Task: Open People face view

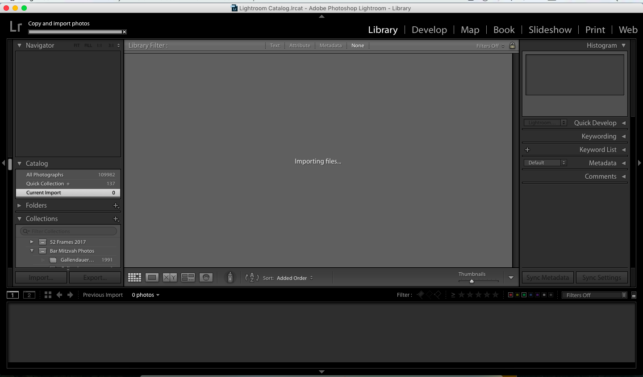Action: click(x=206, y=278)
